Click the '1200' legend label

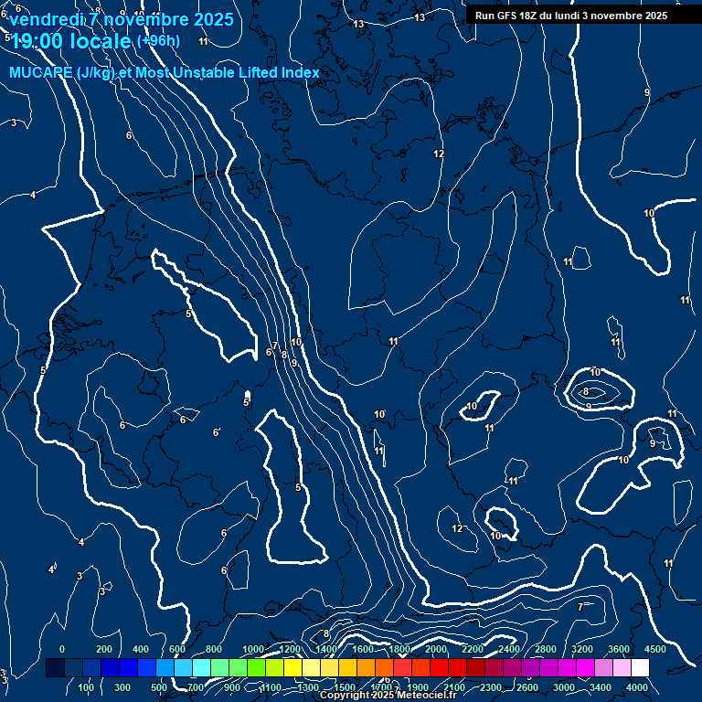click(290, 649)
